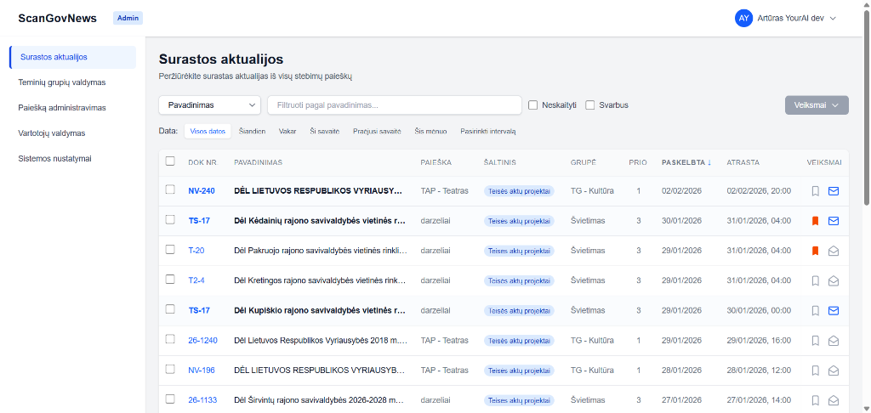871x413 pixels.
Task: Click open envelope icon in NV-196 row
Action: coord(834,371)
